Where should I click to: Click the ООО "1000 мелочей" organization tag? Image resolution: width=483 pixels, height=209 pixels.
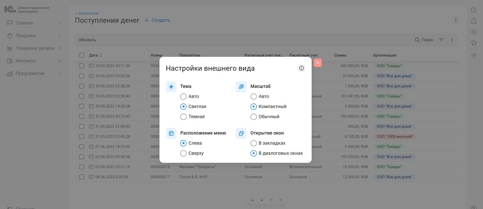pyautogui.click(x=395, y=137)
